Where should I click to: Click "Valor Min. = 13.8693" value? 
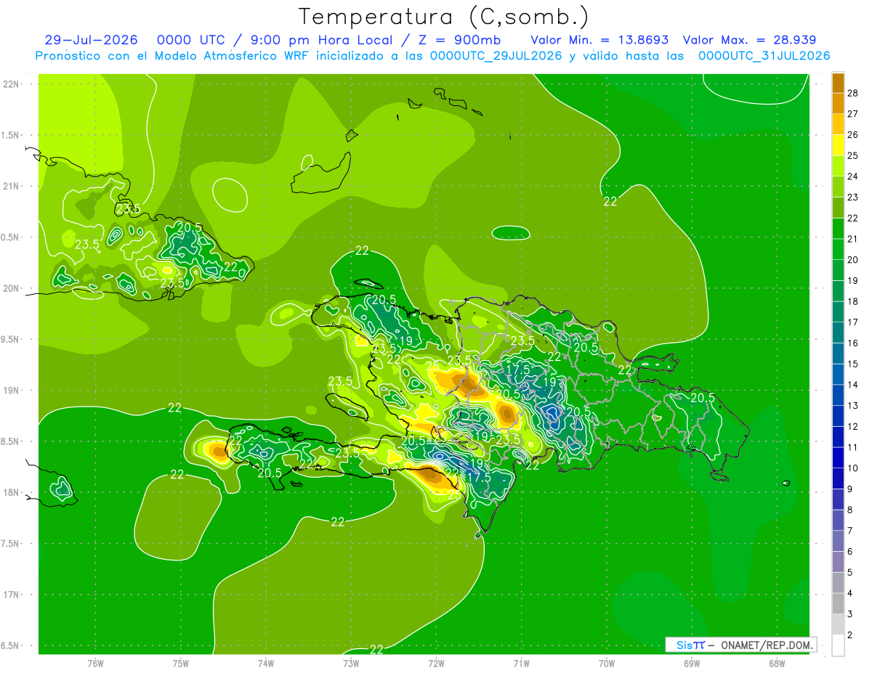tap(599, 40)
